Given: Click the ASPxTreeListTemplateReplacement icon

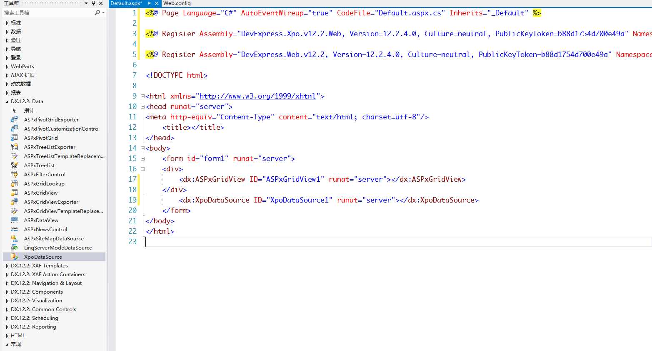Looking at the screenshot, I should click(14, 156).
